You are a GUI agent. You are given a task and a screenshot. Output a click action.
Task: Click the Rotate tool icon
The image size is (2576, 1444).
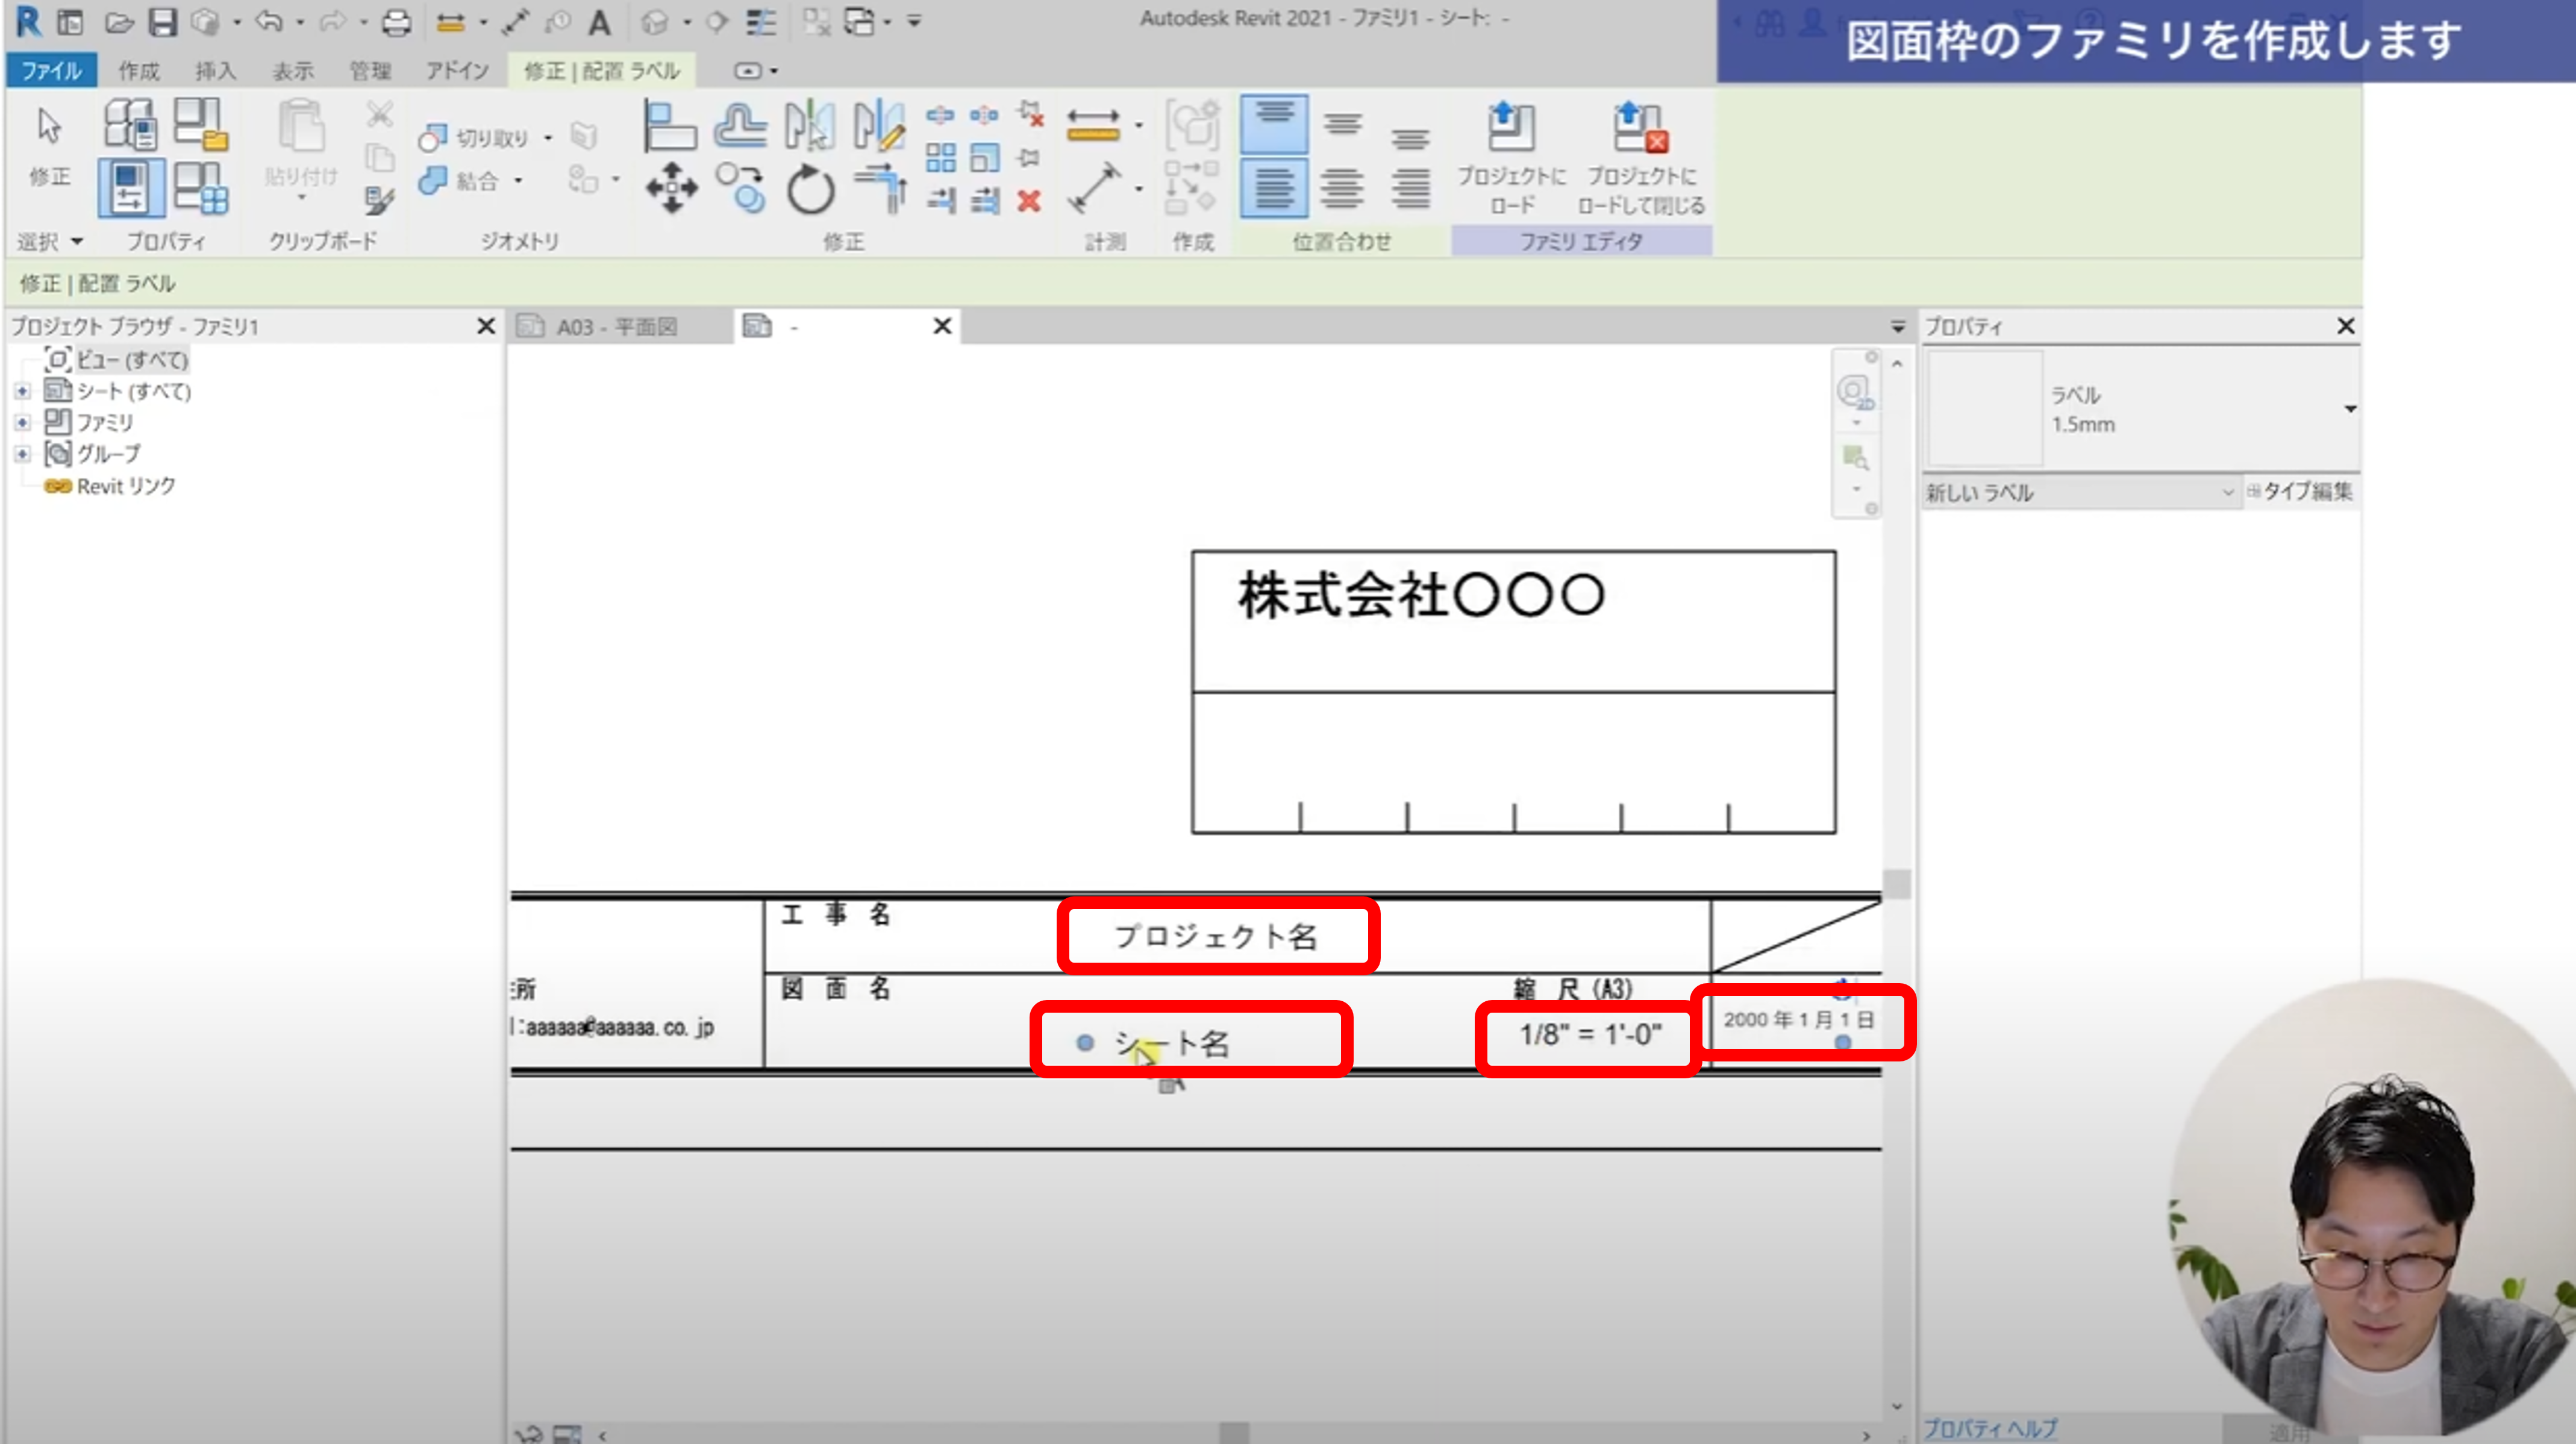click(810, 189)
